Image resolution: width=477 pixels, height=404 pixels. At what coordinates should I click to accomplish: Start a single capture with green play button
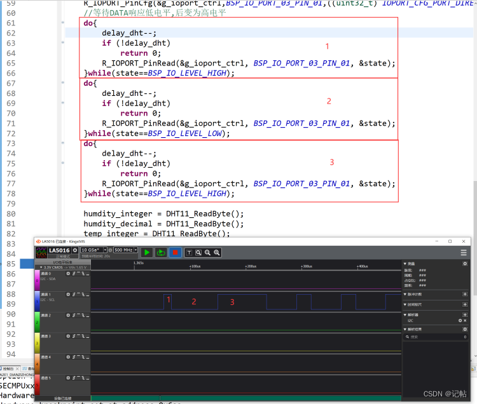click(147, 252)
